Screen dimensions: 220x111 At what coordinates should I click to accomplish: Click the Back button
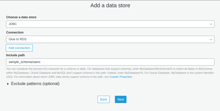[103, 99]
